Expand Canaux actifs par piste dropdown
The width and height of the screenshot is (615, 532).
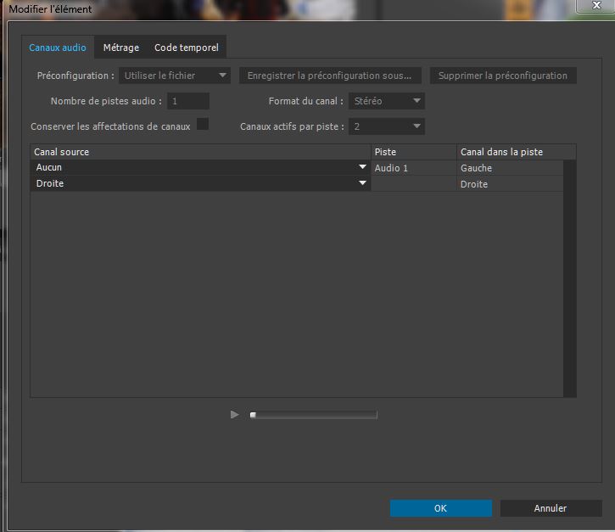387,126
